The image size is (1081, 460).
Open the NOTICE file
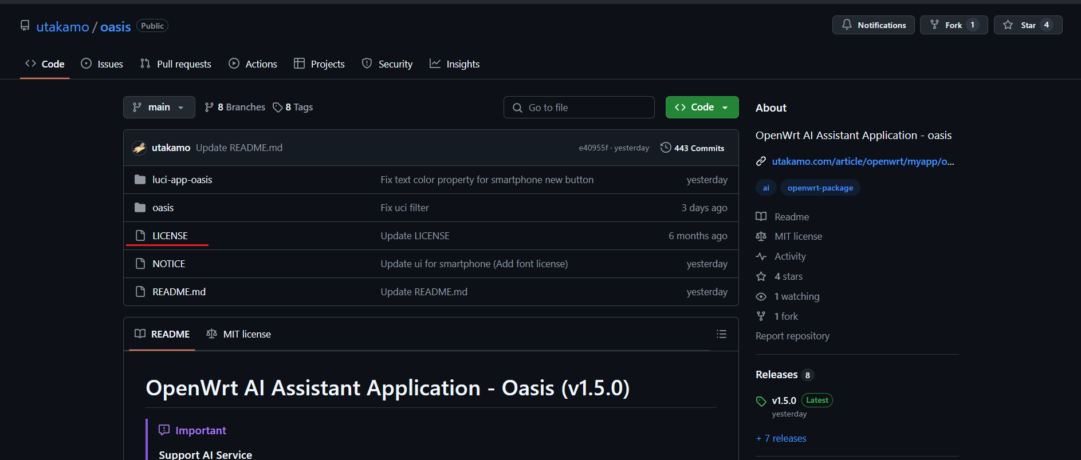point(168,264)
